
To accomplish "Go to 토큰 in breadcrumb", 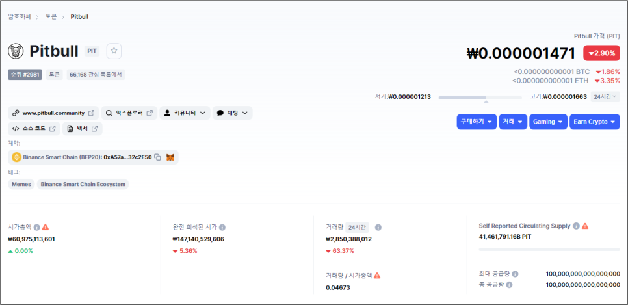I will pos(51,17).
